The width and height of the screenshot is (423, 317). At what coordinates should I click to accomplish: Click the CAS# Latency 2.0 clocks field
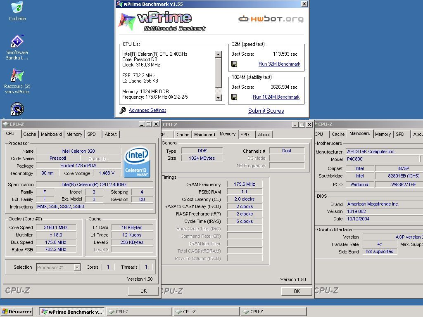tap(245, 199)
